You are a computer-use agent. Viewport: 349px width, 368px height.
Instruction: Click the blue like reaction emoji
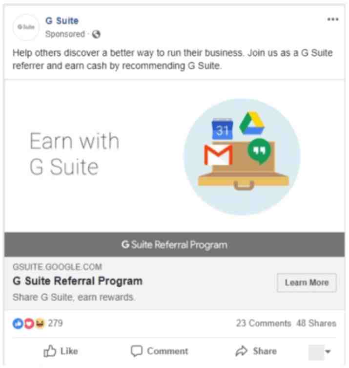[x=18, y=324]
